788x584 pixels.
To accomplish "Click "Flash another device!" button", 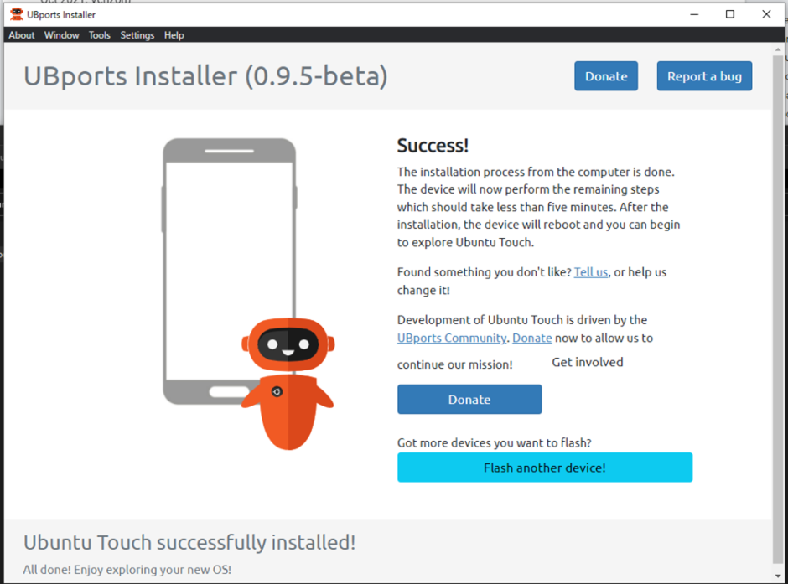I will [x=545, y=468].
